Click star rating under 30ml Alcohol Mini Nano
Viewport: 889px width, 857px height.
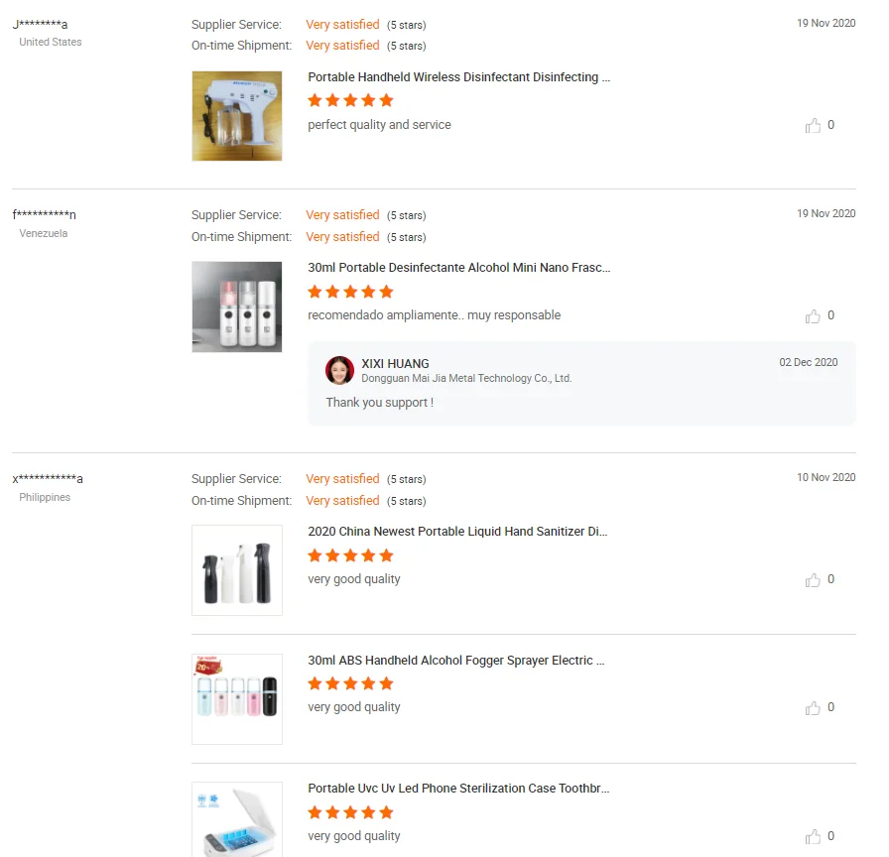pyautogui.click(x=350, y=292)
